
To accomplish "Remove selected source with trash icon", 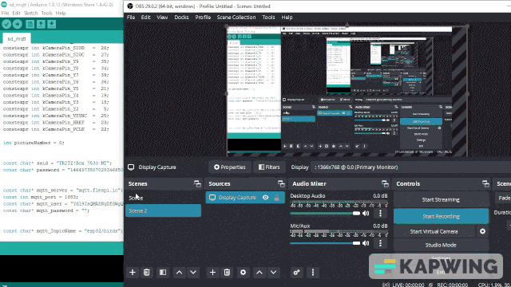I will pos(227,273).
